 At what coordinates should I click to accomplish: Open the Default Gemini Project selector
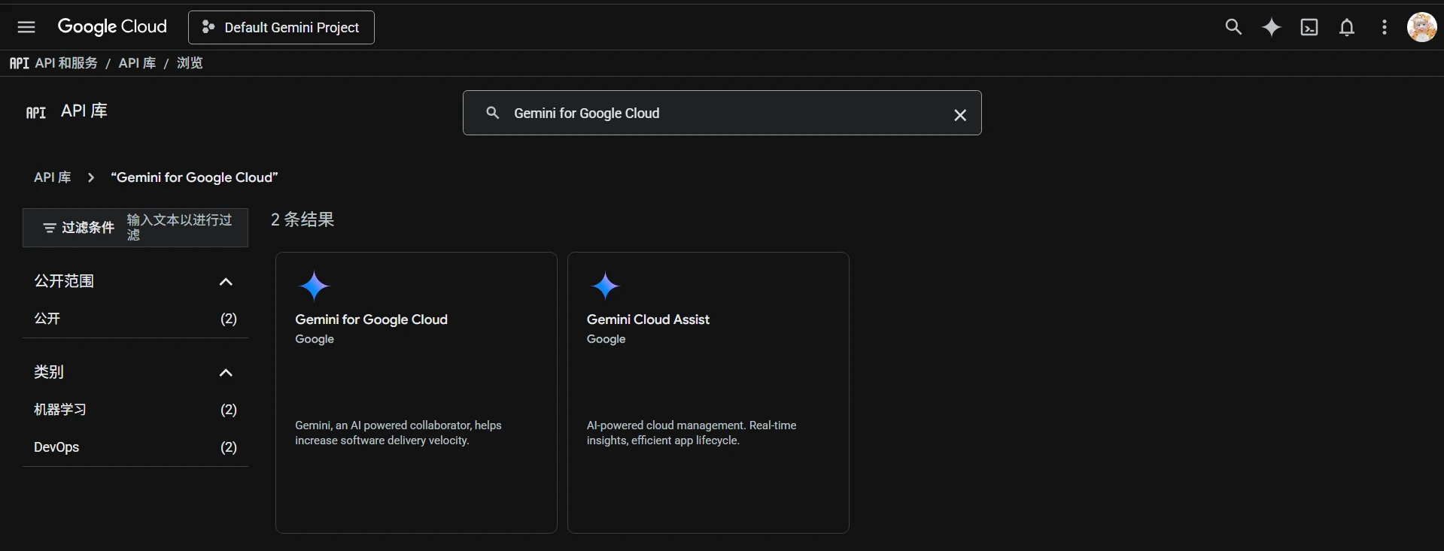(x=281, y=27)
